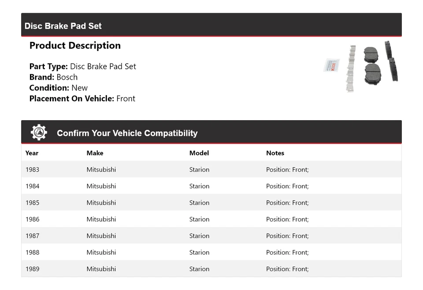423x290 pixels.
Task: Select the 1988 year cell
Action: (32, 253)
